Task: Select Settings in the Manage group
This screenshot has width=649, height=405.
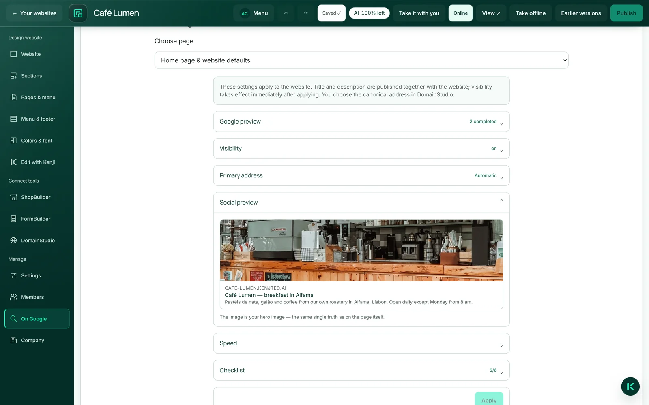Action: pyautogui.click(x=37, y=275)
